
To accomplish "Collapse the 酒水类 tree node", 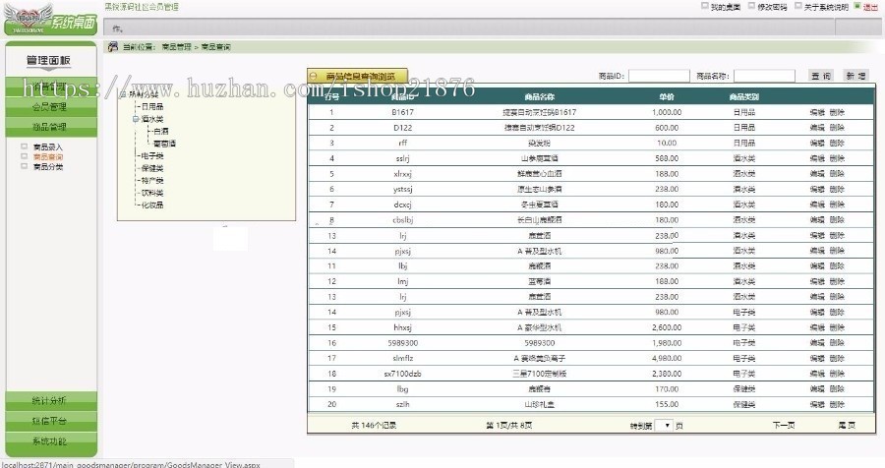I will [x=136, y=119].
